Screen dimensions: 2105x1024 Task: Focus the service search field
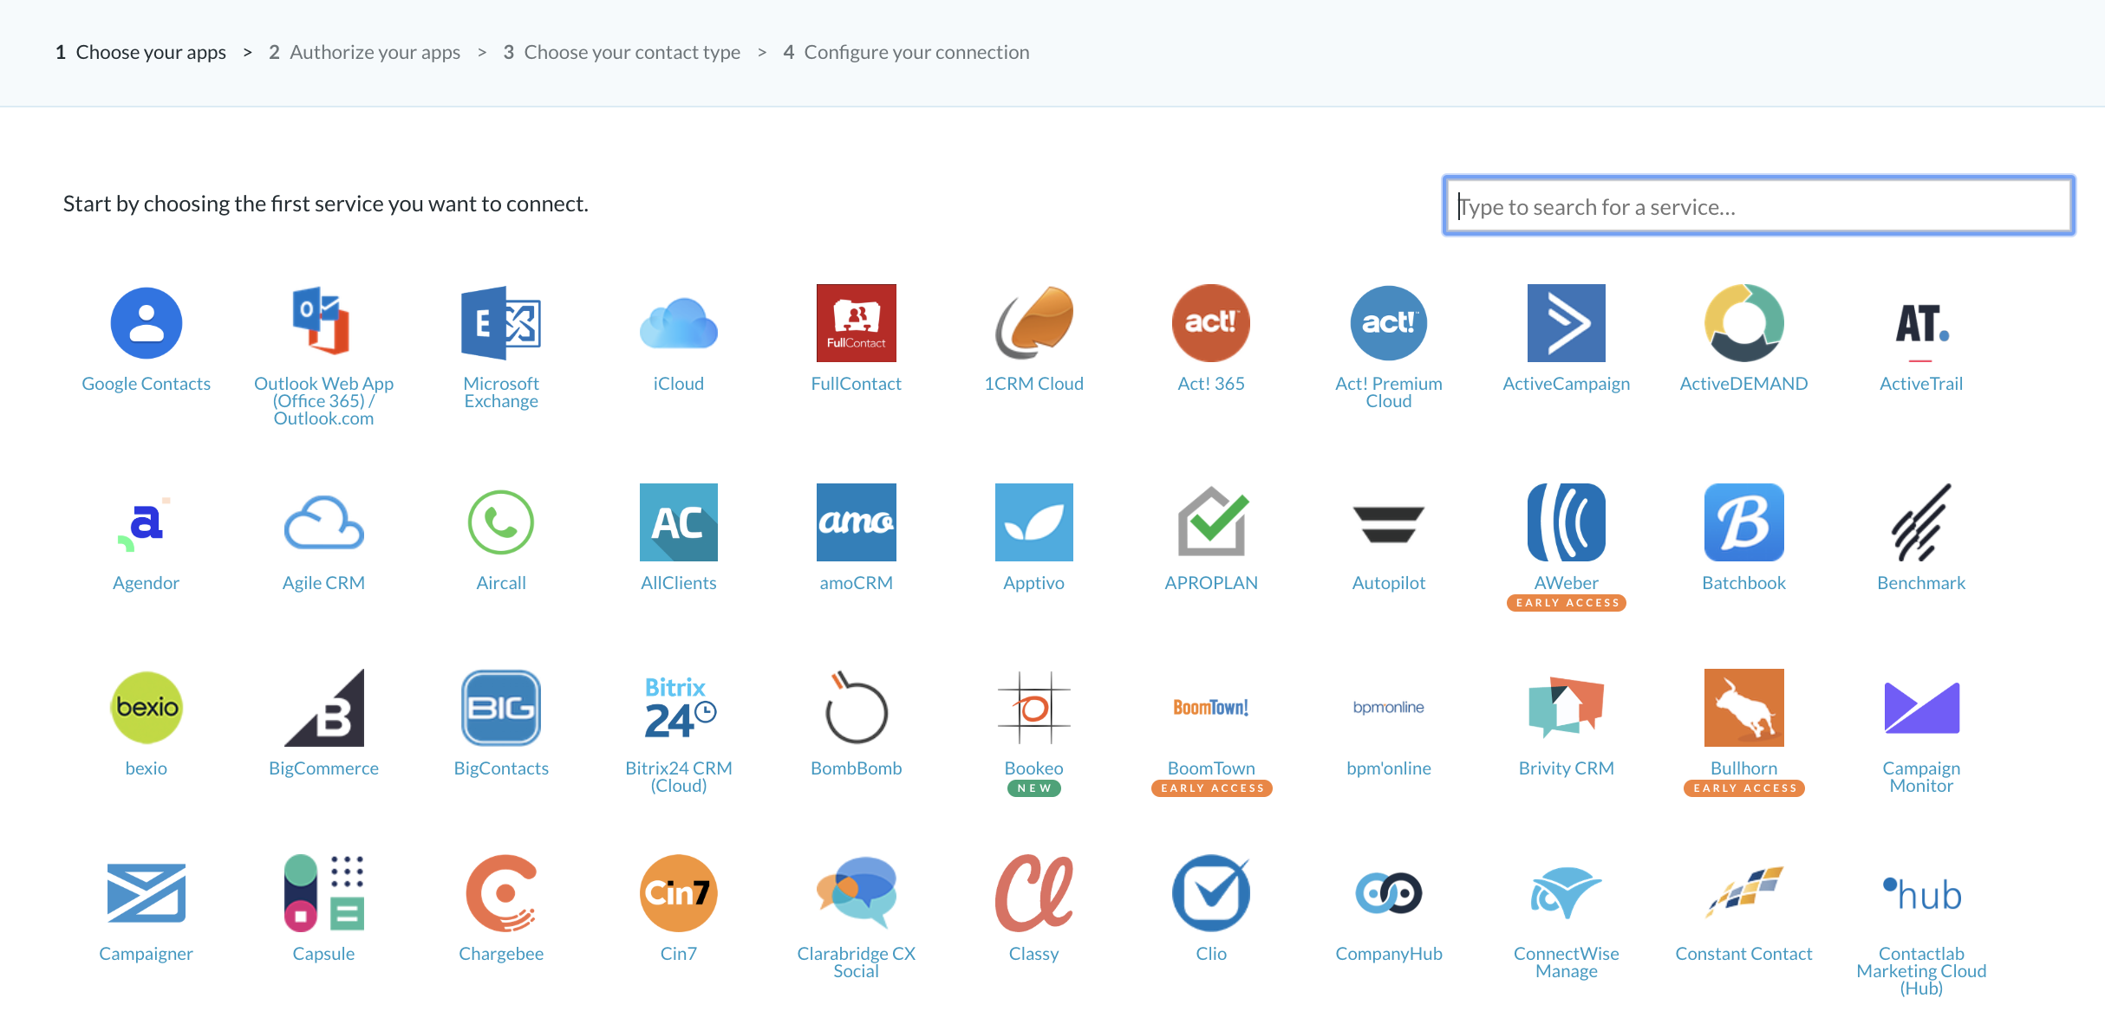pyautogui.click(x=1759, y=206)
